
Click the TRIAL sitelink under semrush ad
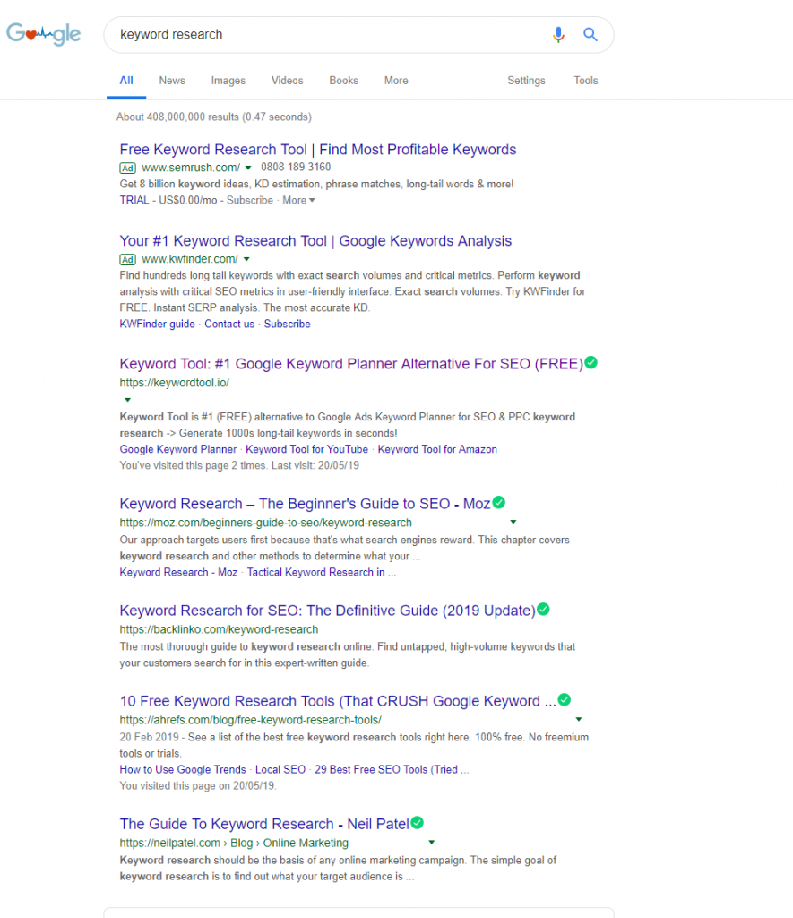pos(134,200)
